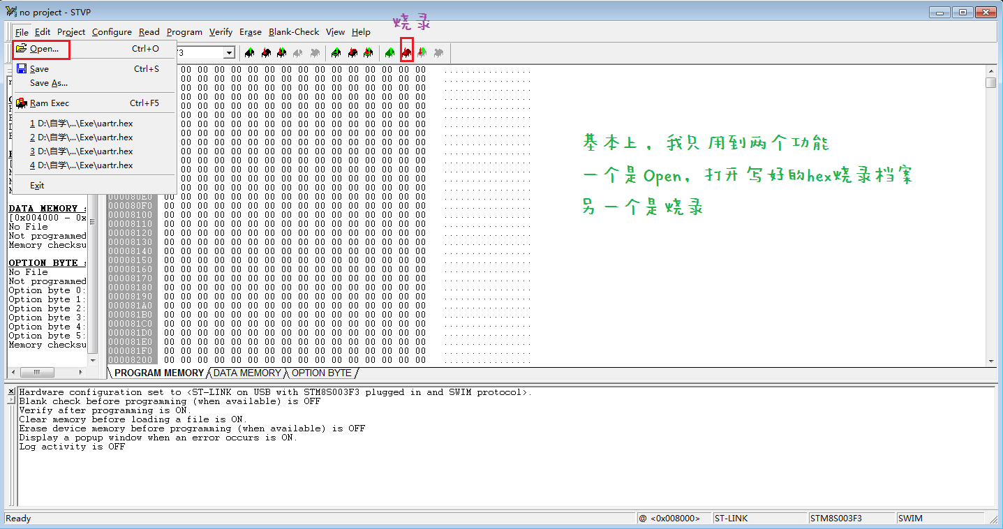The width and height of the screenshot is (1003, 529).
Task: Switch to the DATA MEMORY tab
Action: point(247,373)
